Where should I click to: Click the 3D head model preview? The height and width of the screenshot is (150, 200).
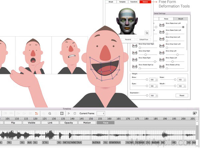coord(127,21)
